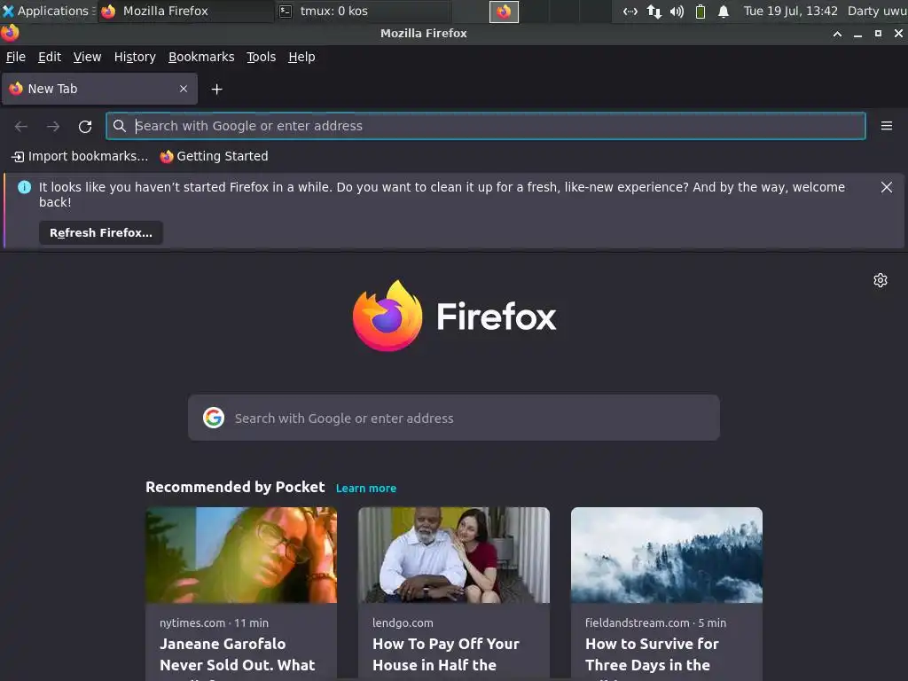Focus the page center Google search box
Image resolution: width=908 pixels, height=681 pixels.
pos(454,418)
